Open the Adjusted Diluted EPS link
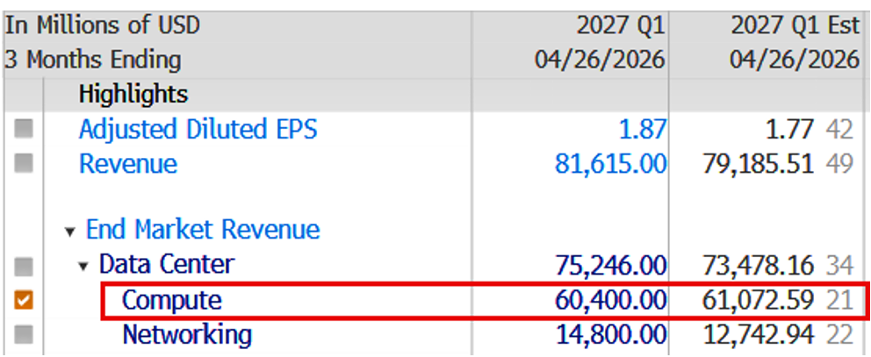871x357 pixels. (198, 129)
